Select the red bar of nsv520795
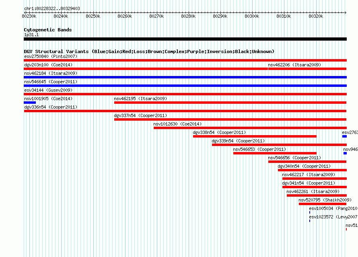 323,204
